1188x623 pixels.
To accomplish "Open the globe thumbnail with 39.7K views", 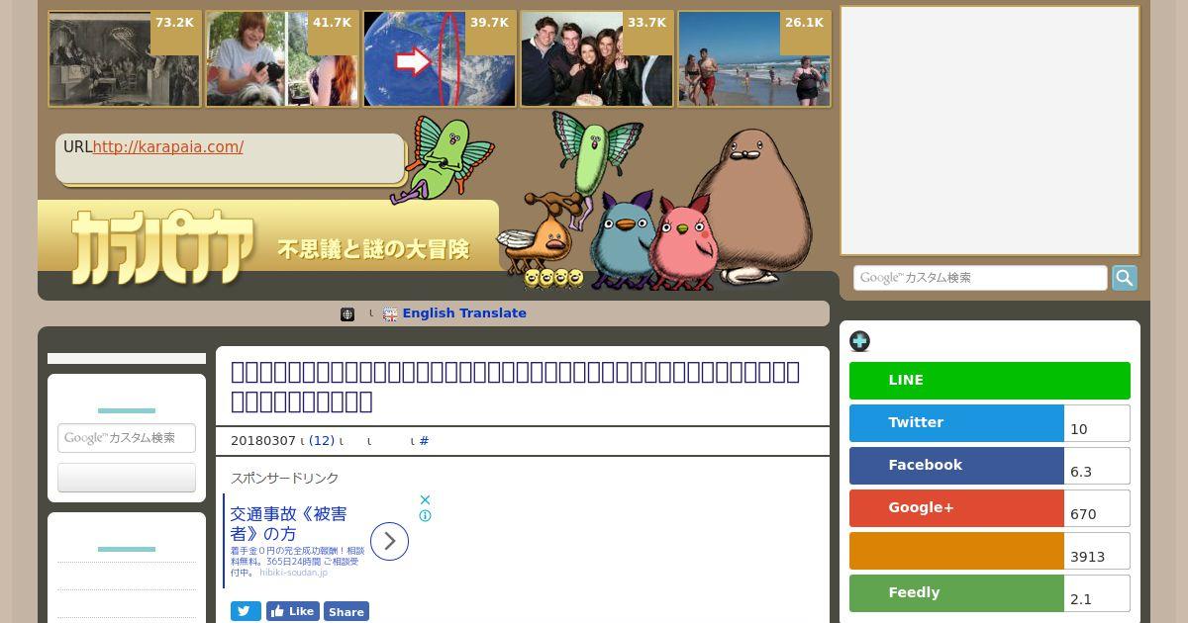I will (440, 59).
